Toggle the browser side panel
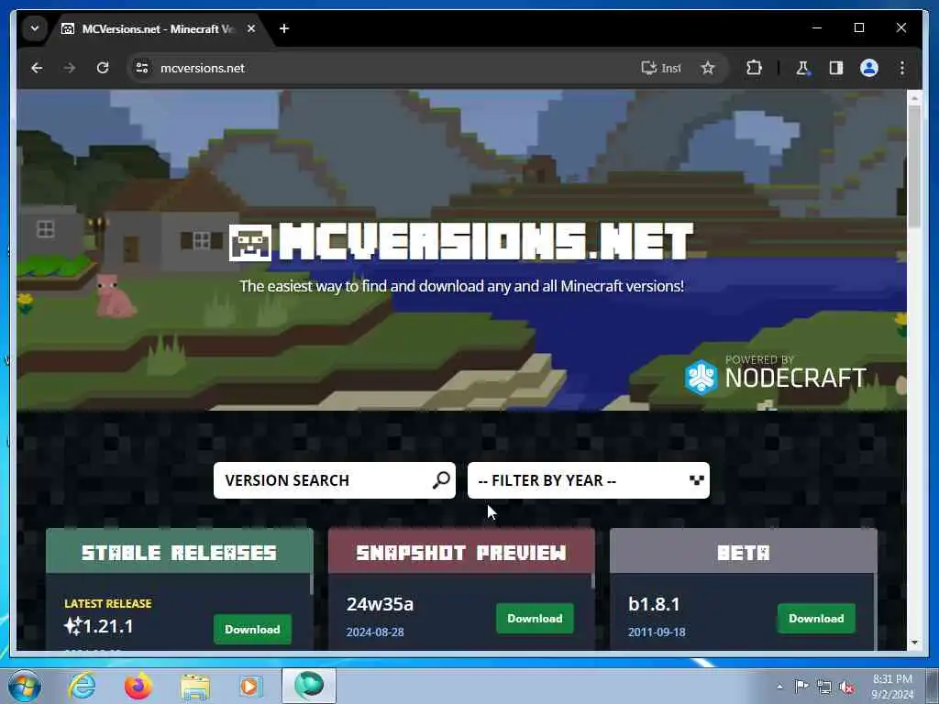This screenshot has width=939, height=704. (x=836, y=68)
